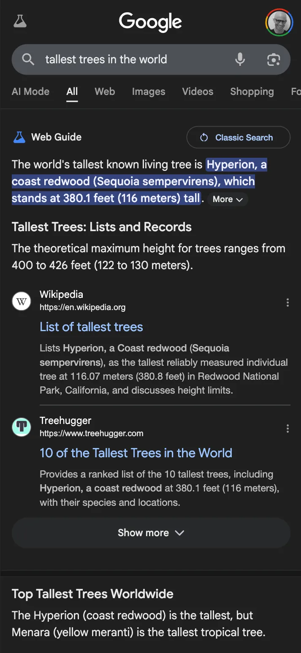Expand the summary with More chevron
Screen dimensions: 301x653
point(228,200)
